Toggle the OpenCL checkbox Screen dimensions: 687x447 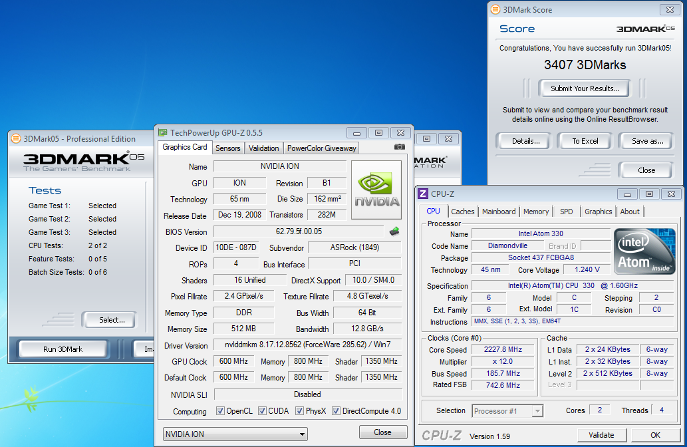tap(220, 410)
